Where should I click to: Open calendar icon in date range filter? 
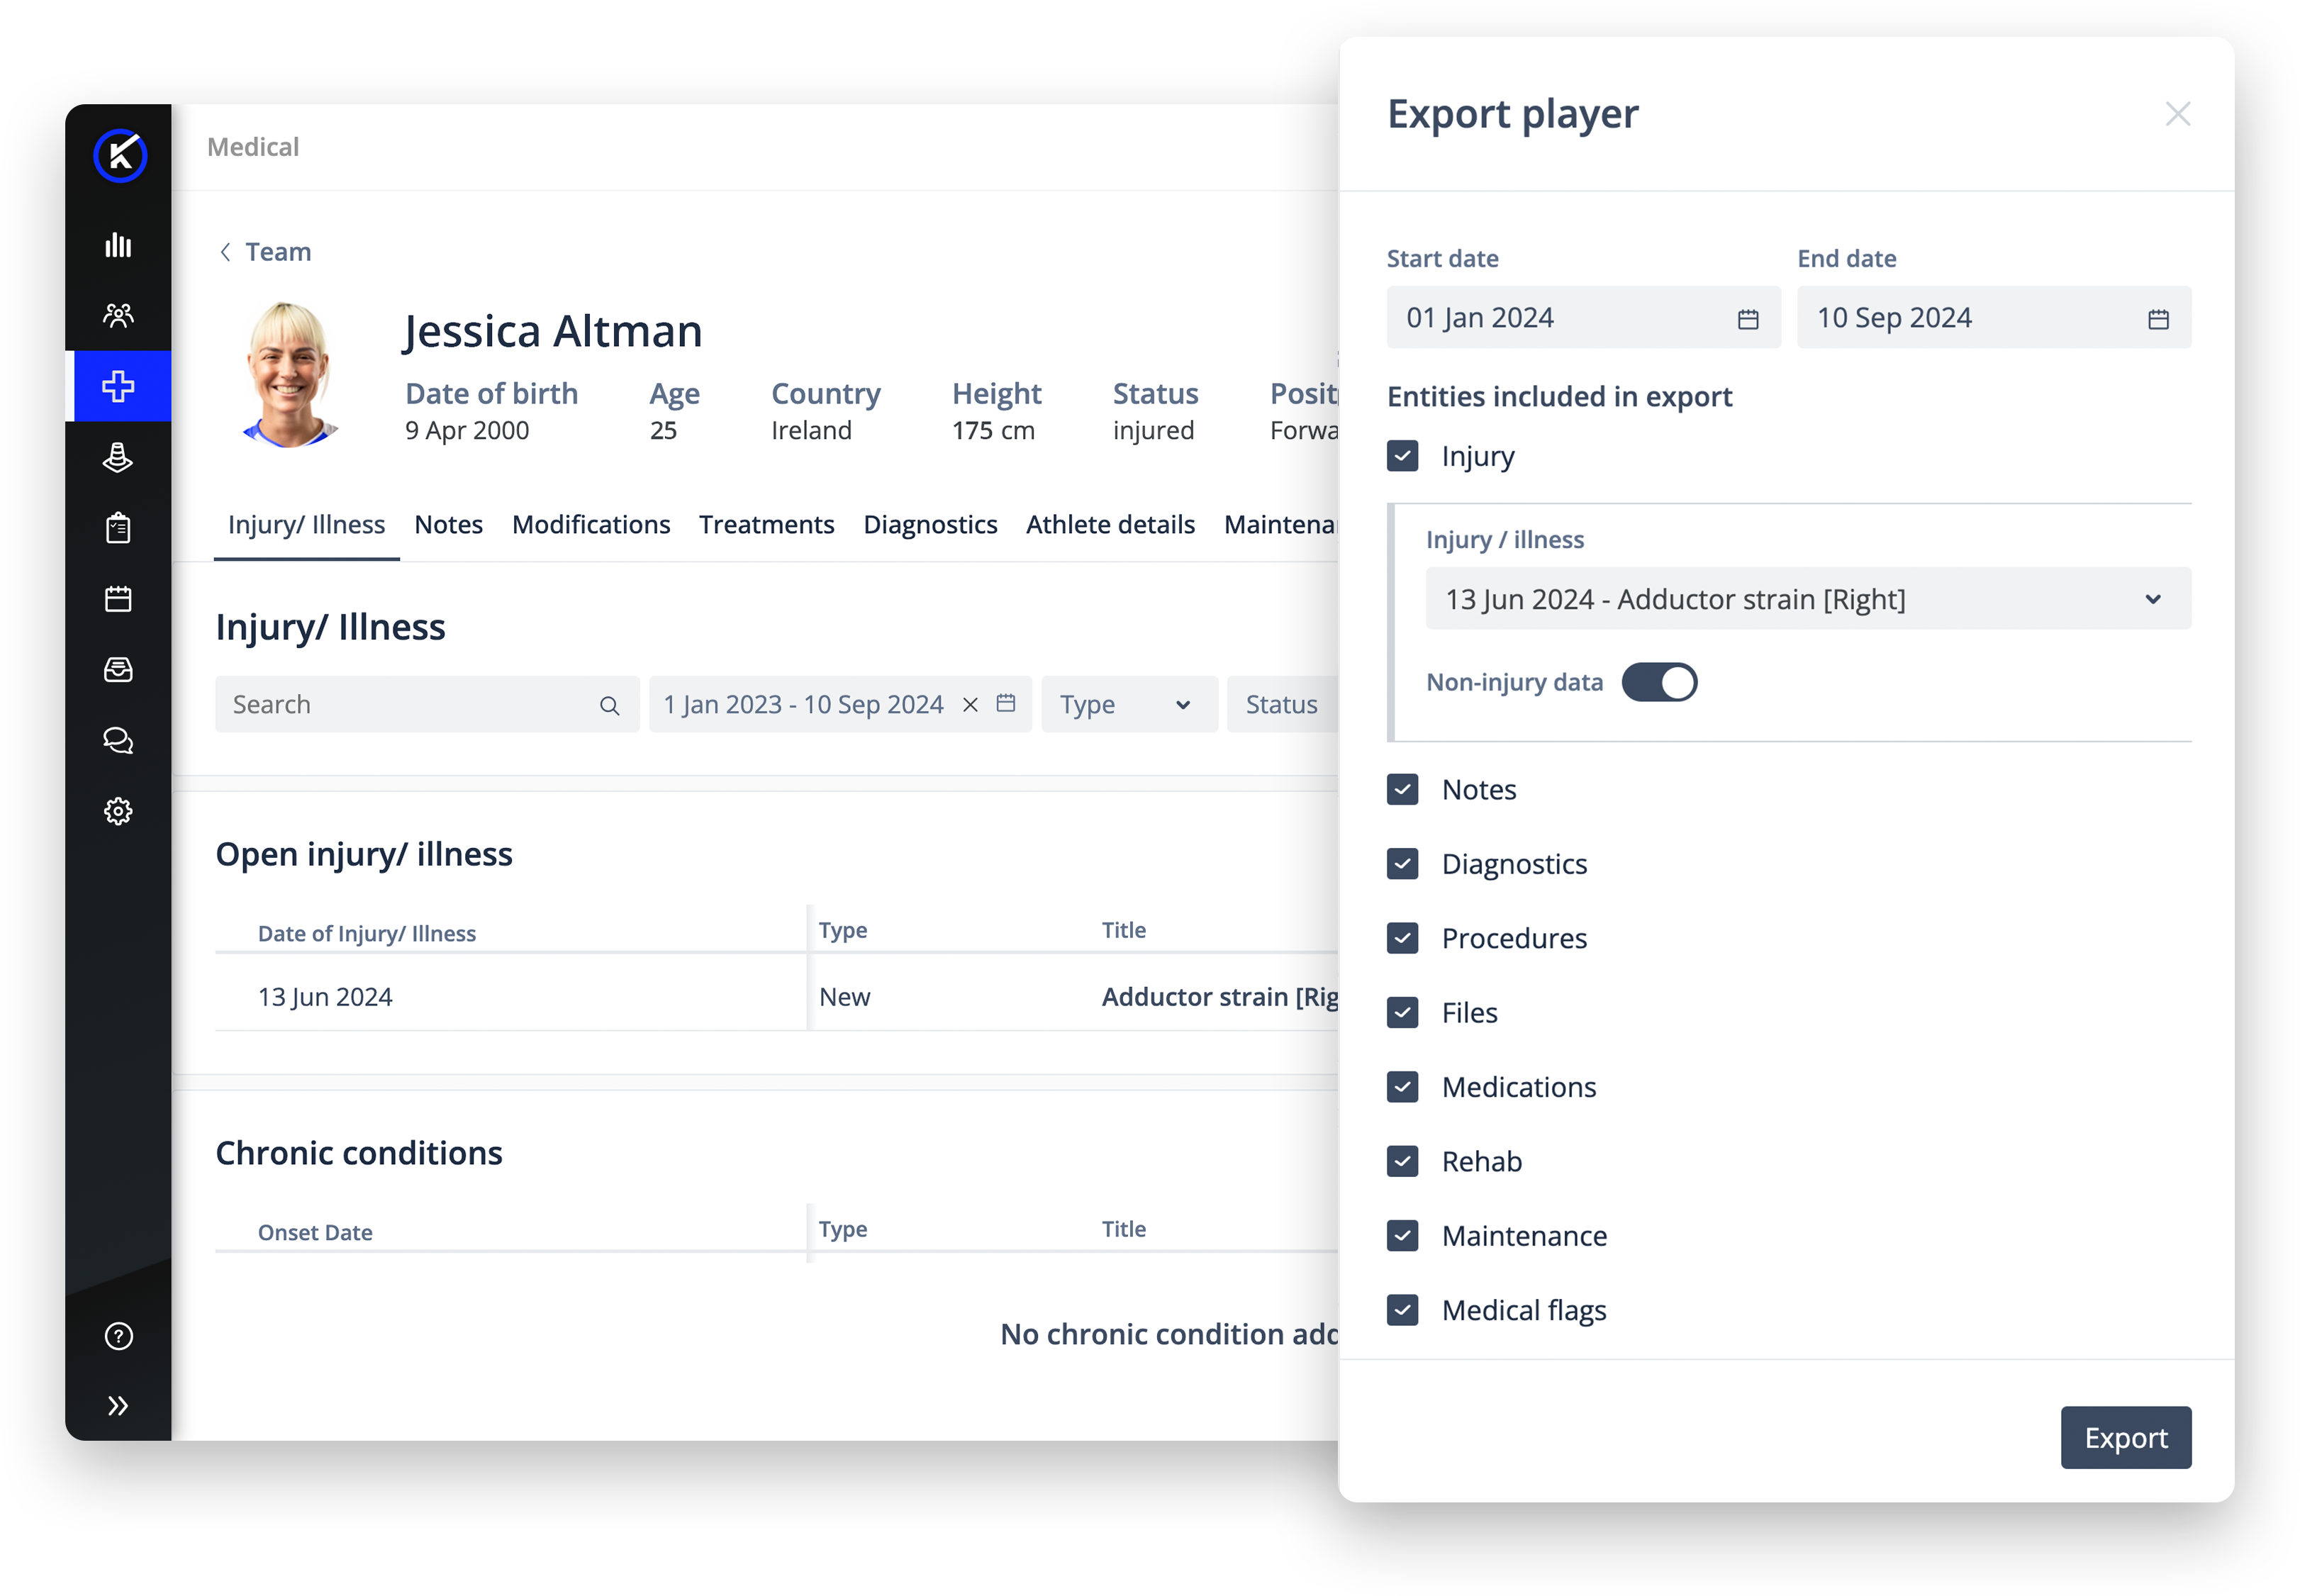(1006, 704)
